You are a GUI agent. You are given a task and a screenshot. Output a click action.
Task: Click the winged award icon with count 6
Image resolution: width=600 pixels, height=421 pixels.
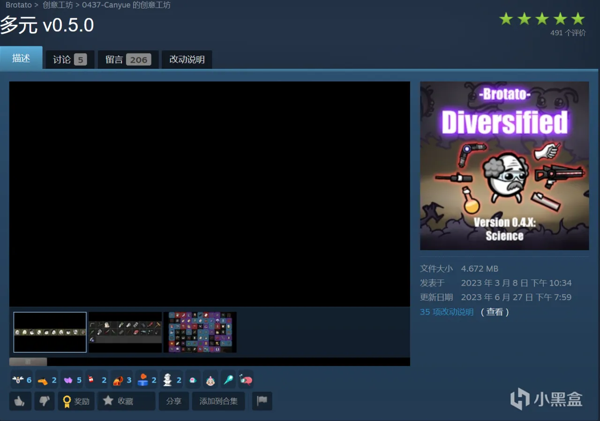click(18, 380)
